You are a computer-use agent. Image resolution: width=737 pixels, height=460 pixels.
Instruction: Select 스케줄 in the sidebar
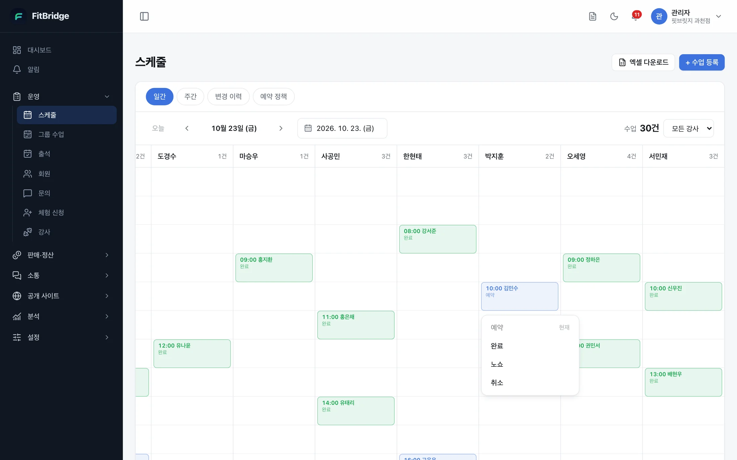pos(67,115)
